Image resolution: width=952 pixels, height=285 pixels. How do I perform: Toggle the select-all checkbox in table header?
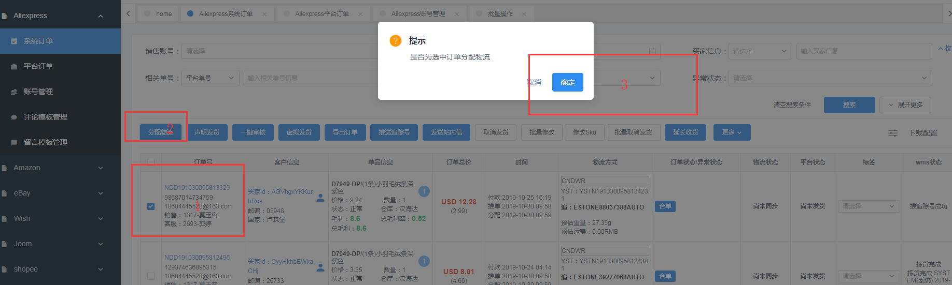tap(151, 162)
